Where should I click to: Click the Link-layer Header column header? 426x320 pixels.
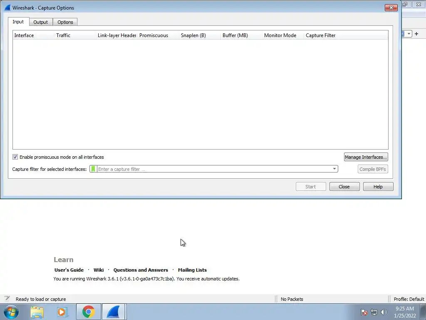(116, 35)
